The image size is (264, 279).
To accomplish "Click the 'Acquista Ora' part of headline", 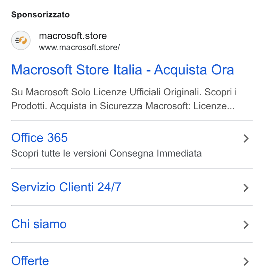I will [194, 70].
